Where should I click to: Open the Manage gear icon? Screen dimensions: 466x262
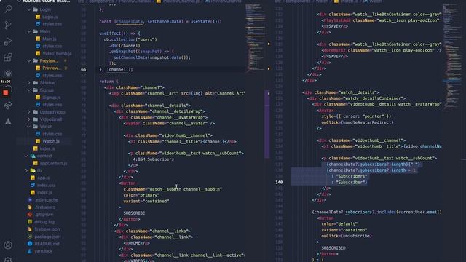point(8,259)
